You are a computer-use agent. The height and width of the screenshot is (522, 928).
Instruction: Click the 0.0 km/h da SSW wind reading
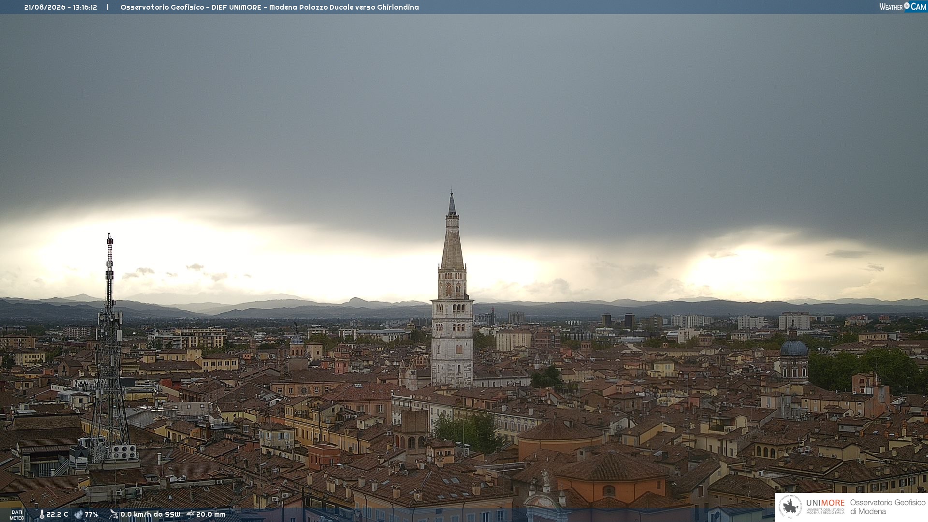pos(150,515)
